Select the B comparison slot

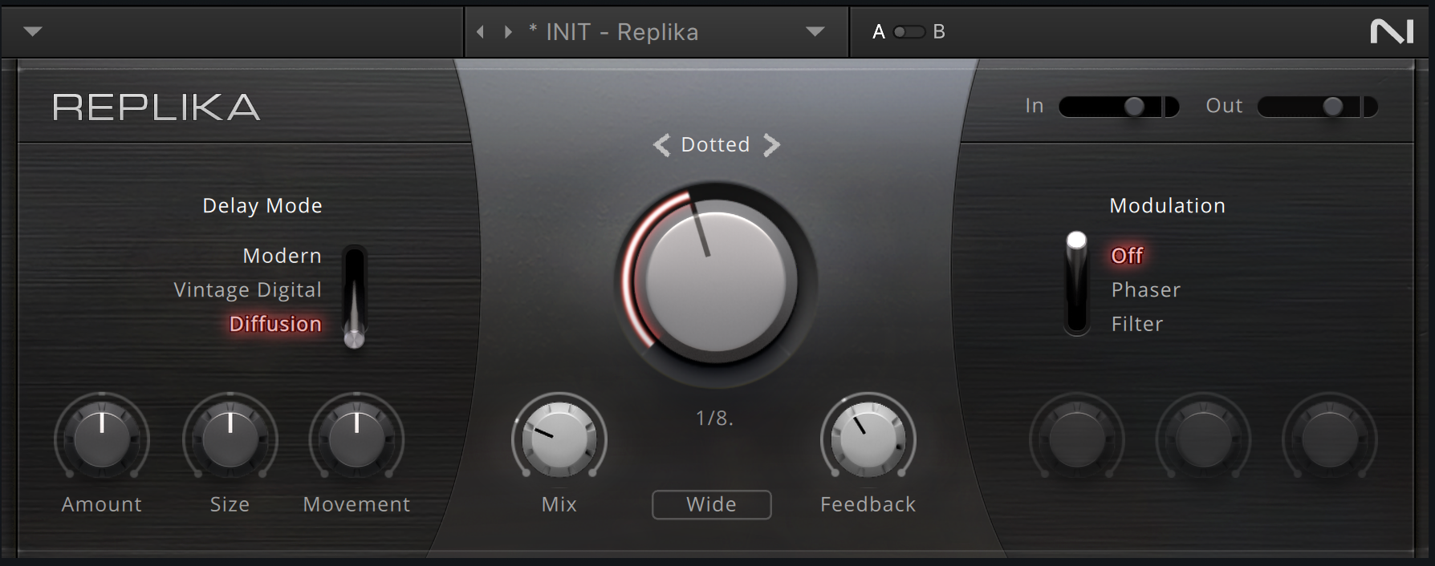coord(939,32)
